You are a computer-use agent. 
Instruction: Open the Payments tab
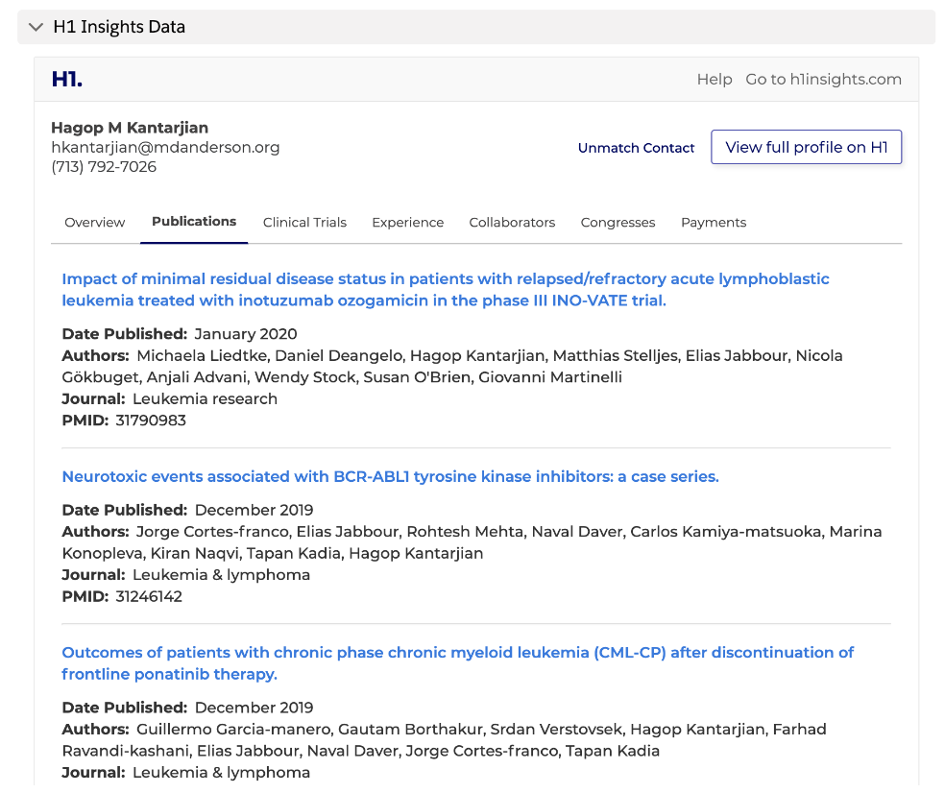(714, 223)
